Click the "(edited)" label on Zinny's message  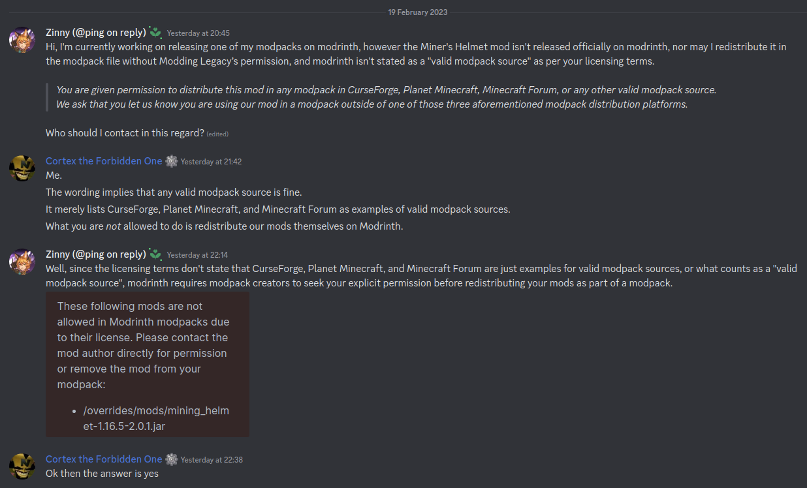217,134
